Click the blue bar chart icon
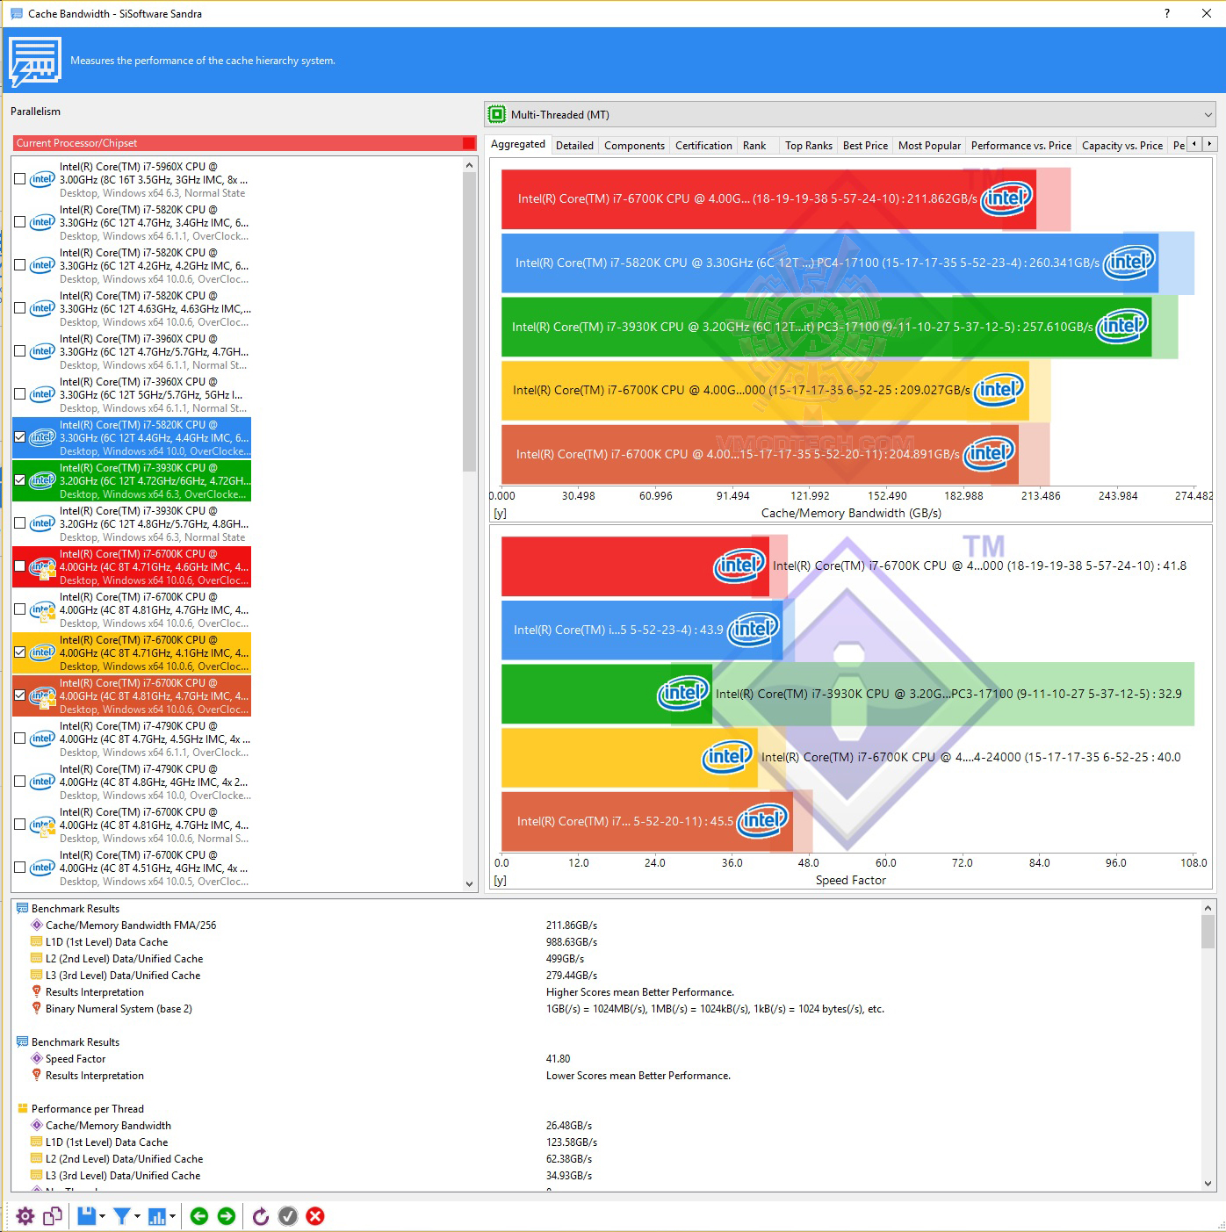 tap(157, 1216)
